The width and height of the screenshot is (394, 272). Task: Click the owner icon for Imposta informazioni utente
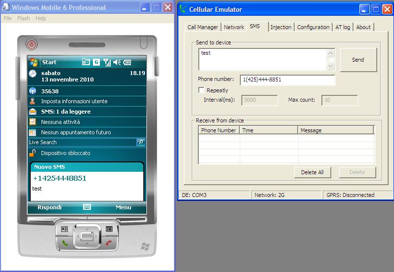click(33, 101)
